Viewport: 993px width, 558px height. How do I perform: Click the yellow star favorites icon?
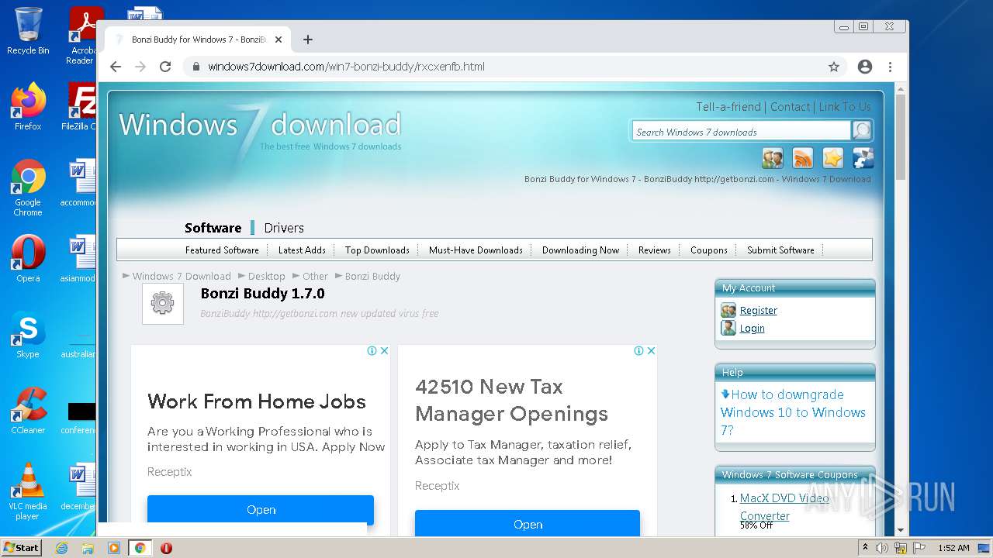[x=833, y=158]
